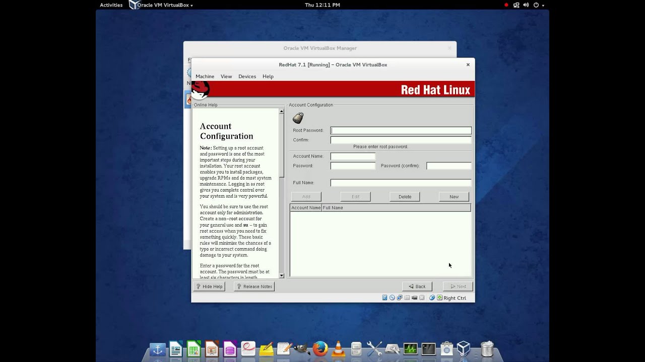Click the video capture status icon
The height and width of the screenshot is (362, 645).
pyautogui.click(x=415, y=298)
